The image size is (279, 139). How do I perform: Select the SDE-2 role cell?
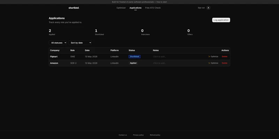(73, 63)
